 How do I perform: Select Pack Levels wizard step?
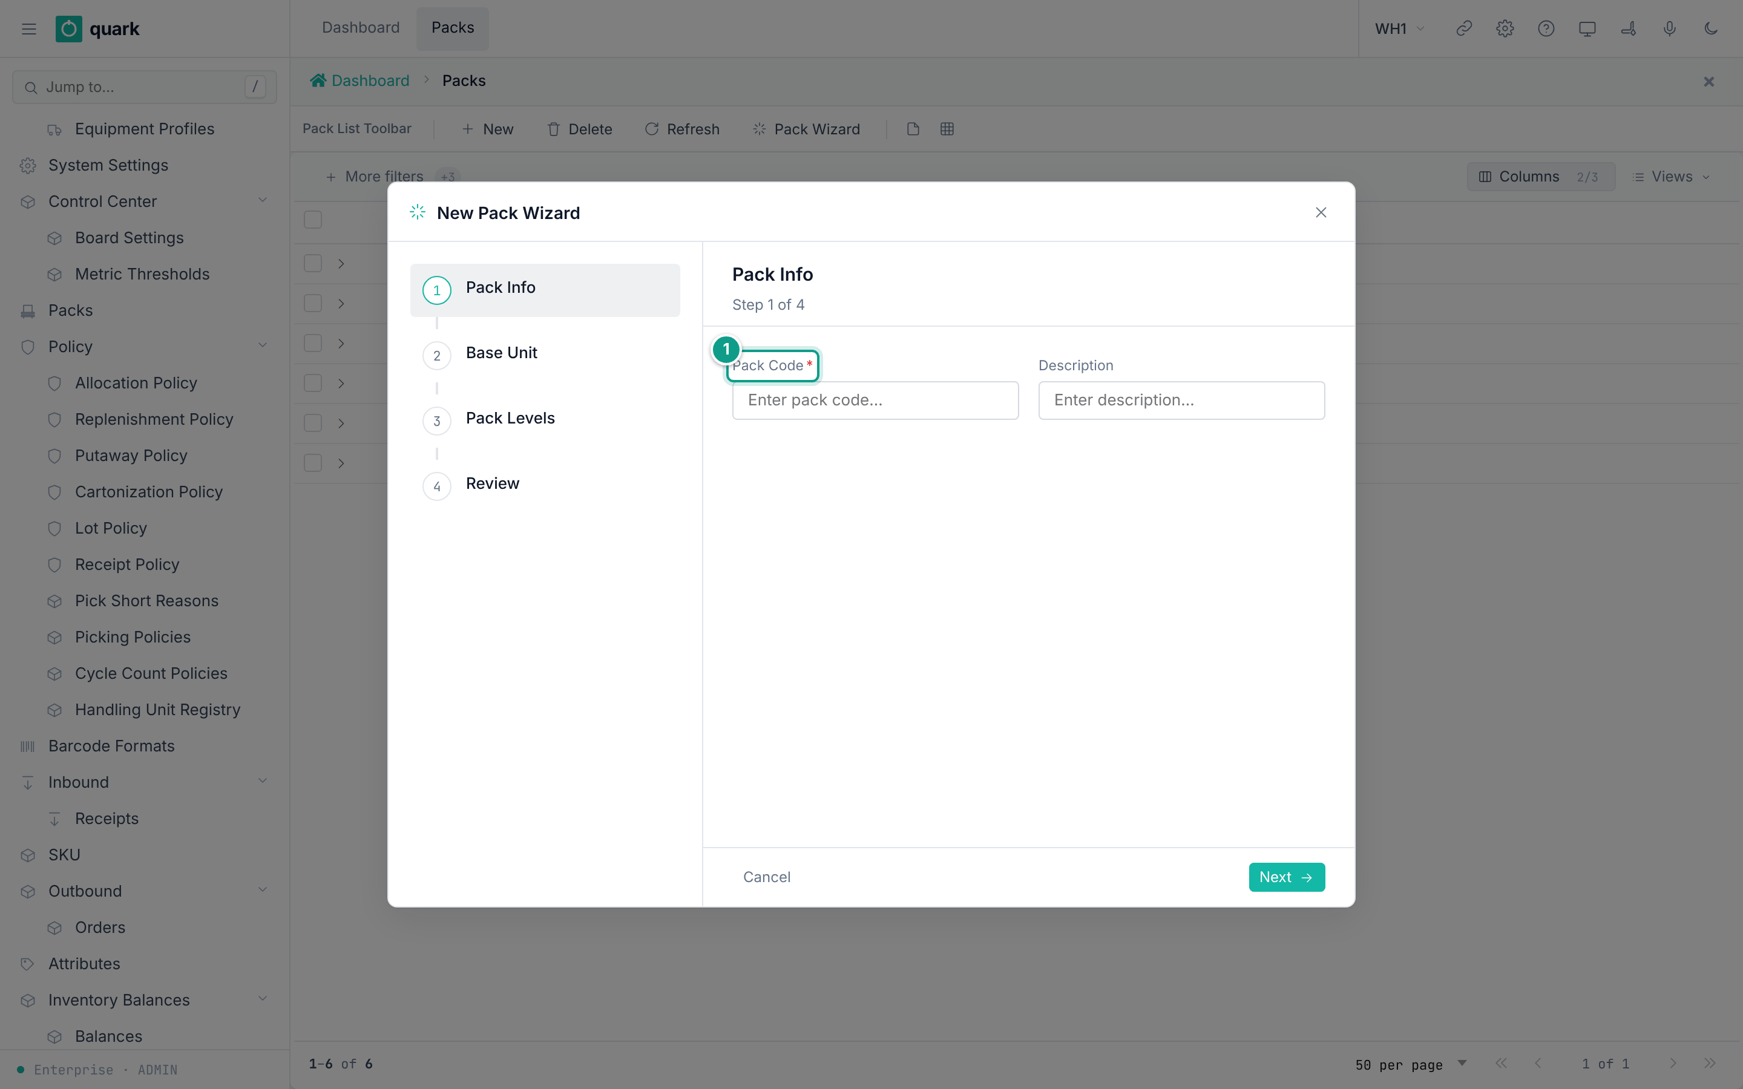tap(545, 420)
